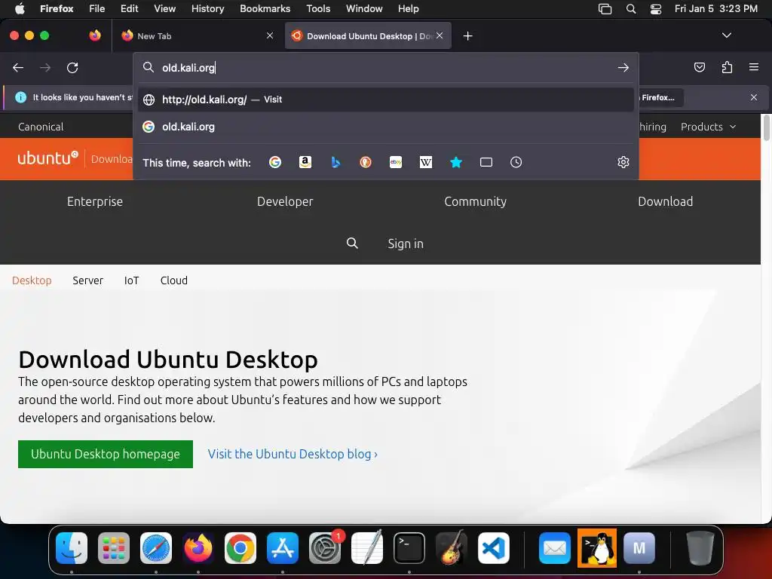Open System Settings from the dock
772x579 pixels.
tap(325, 548)
